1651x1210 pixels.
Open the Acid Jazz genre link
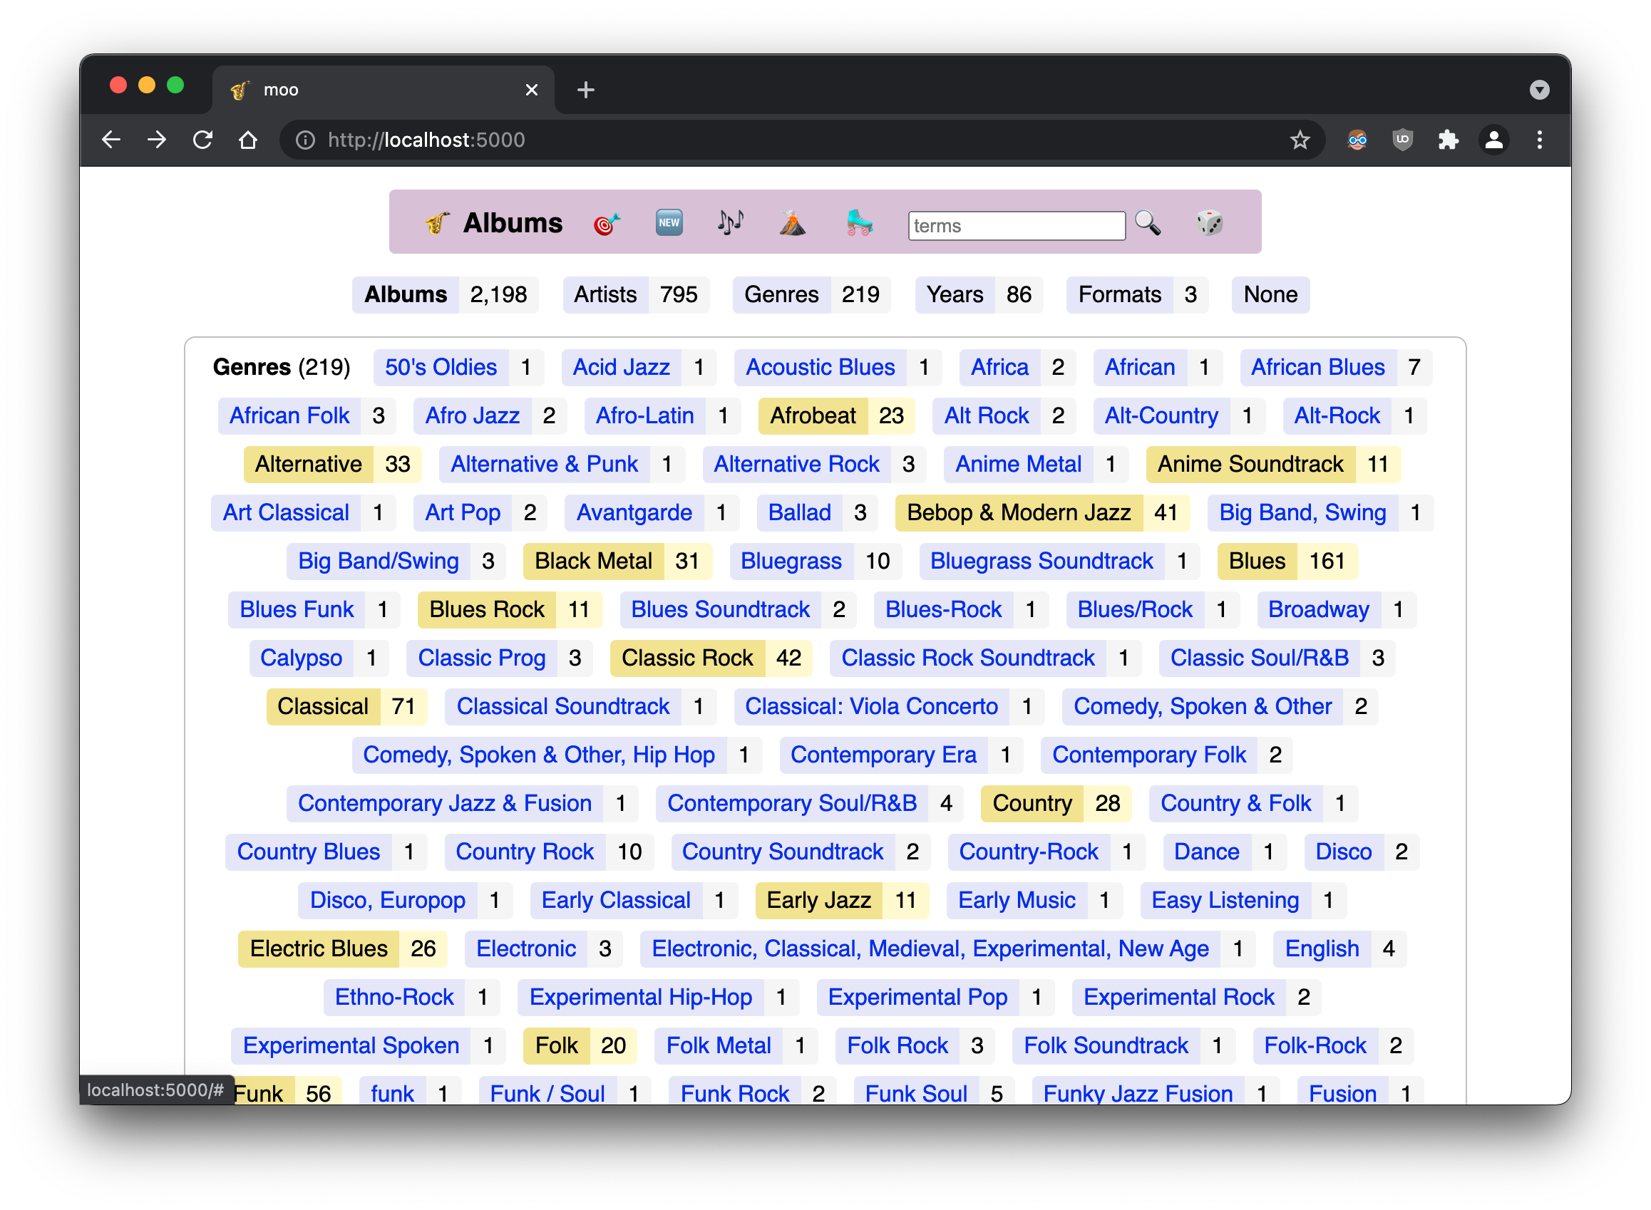[621, 368]
